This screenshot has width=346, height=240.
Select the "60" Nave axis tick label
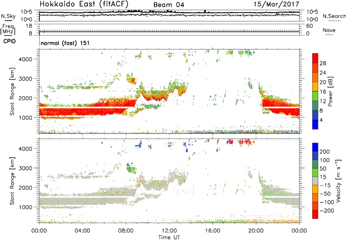[310, 26]
